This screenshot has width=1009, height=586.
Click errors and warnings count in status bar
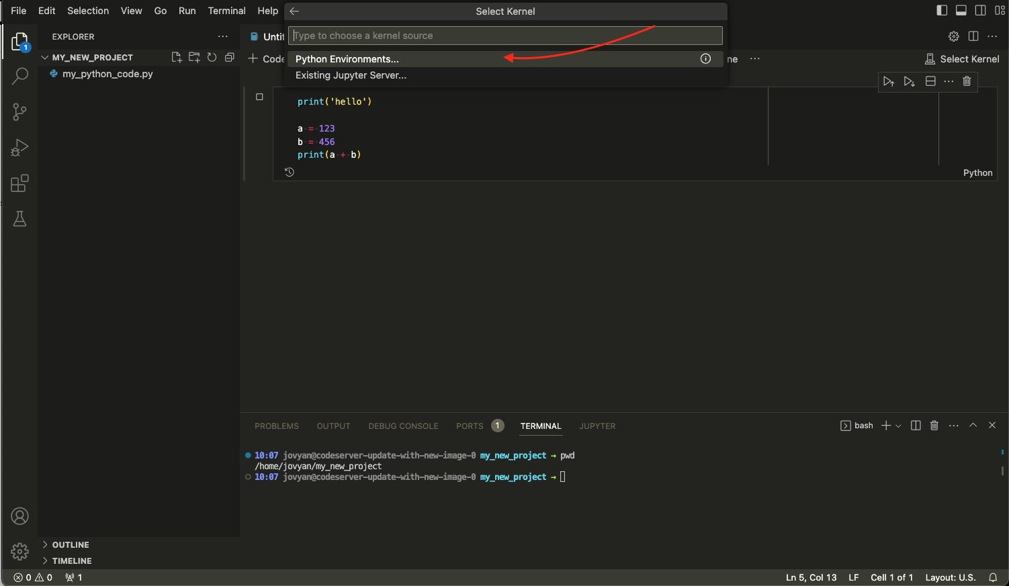click(x=33, y=577)
